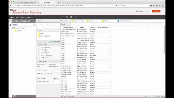Tick the Co-Display checkbox
Viewport: 174px width, 98px height.
(39, 47)
